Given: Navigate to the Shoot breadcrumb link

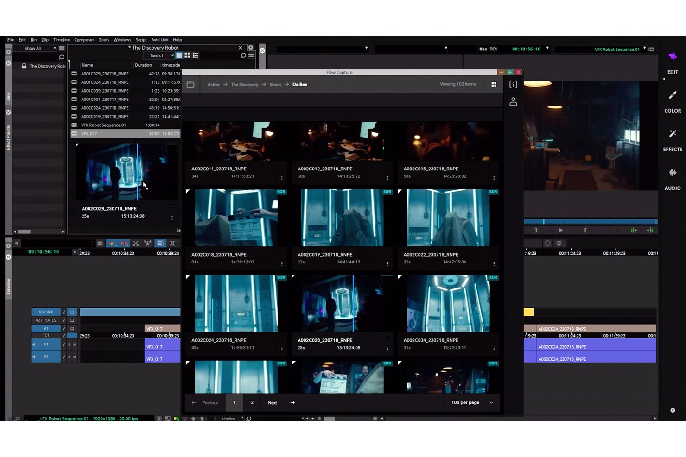Looking at the screenshot, I should (275, 85).
